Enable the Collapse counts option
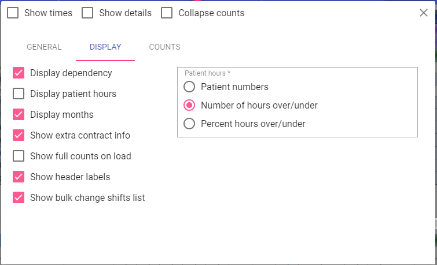Viewport: 437px width, 265px height. (167, 13)
